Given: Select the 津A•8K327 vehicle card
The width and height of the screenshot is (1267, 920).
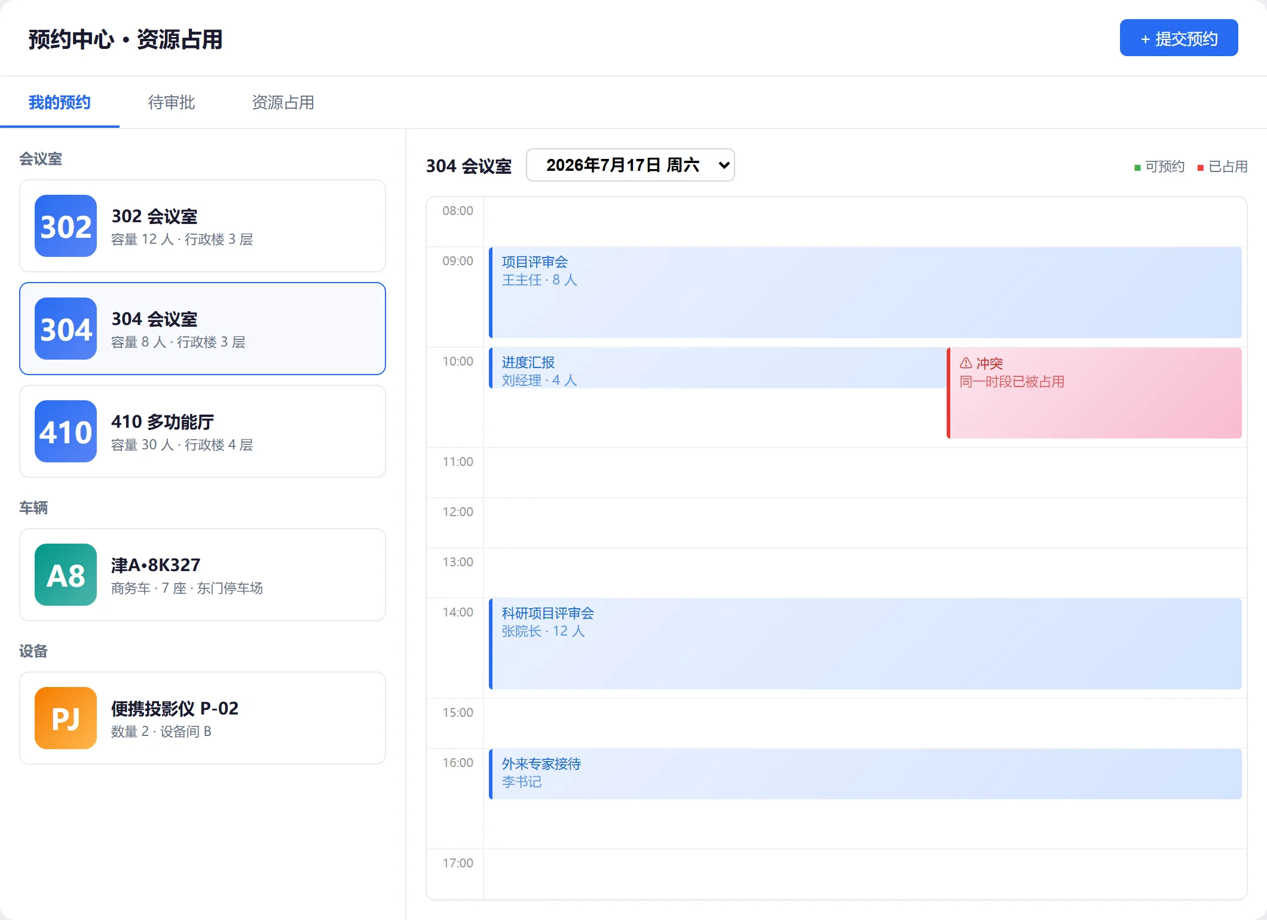Looking at the screenshot, I should (x=203, y=575).
